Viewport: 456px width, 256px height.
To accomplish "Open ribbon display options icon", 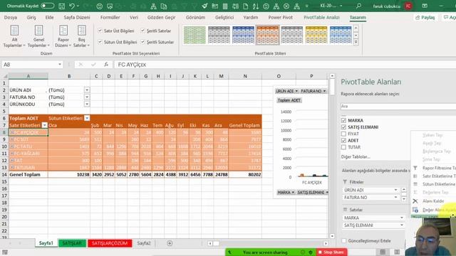I will point(425,6).
